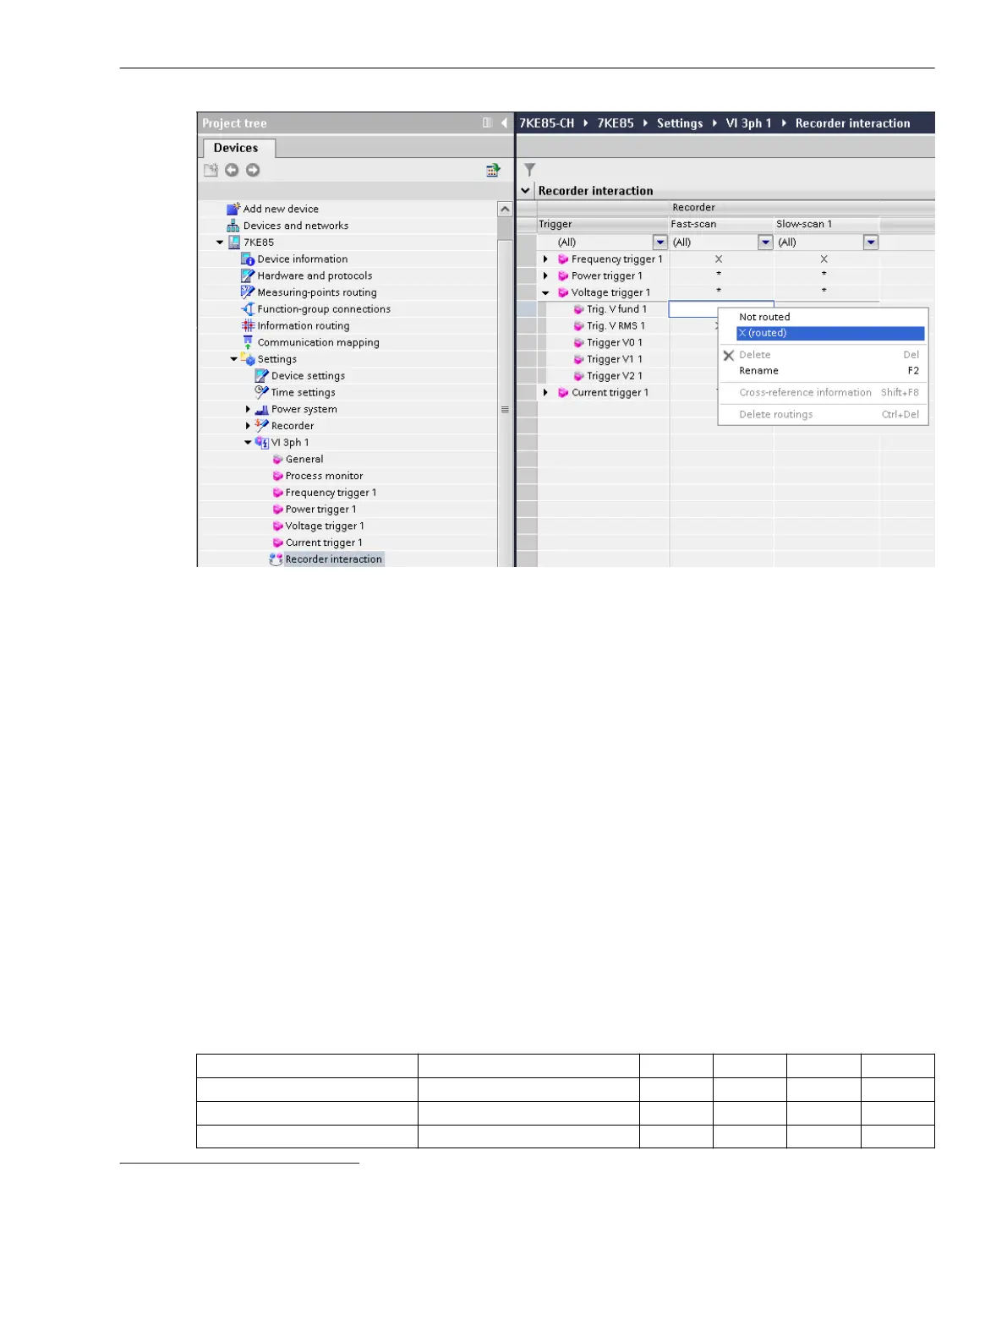
Task: Click the Communication mapping icon
Action: [x=248, y=342]
